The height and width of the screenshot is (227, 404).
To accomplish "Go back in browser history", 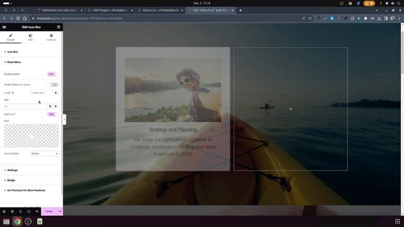I will [x=4, y=18].
